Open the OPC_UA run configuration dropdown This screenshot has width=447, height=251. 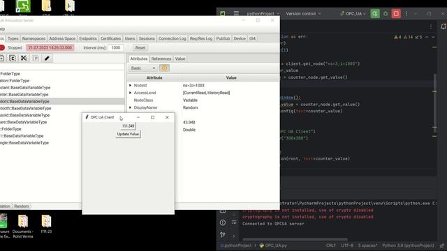click(x=353, y=14)
